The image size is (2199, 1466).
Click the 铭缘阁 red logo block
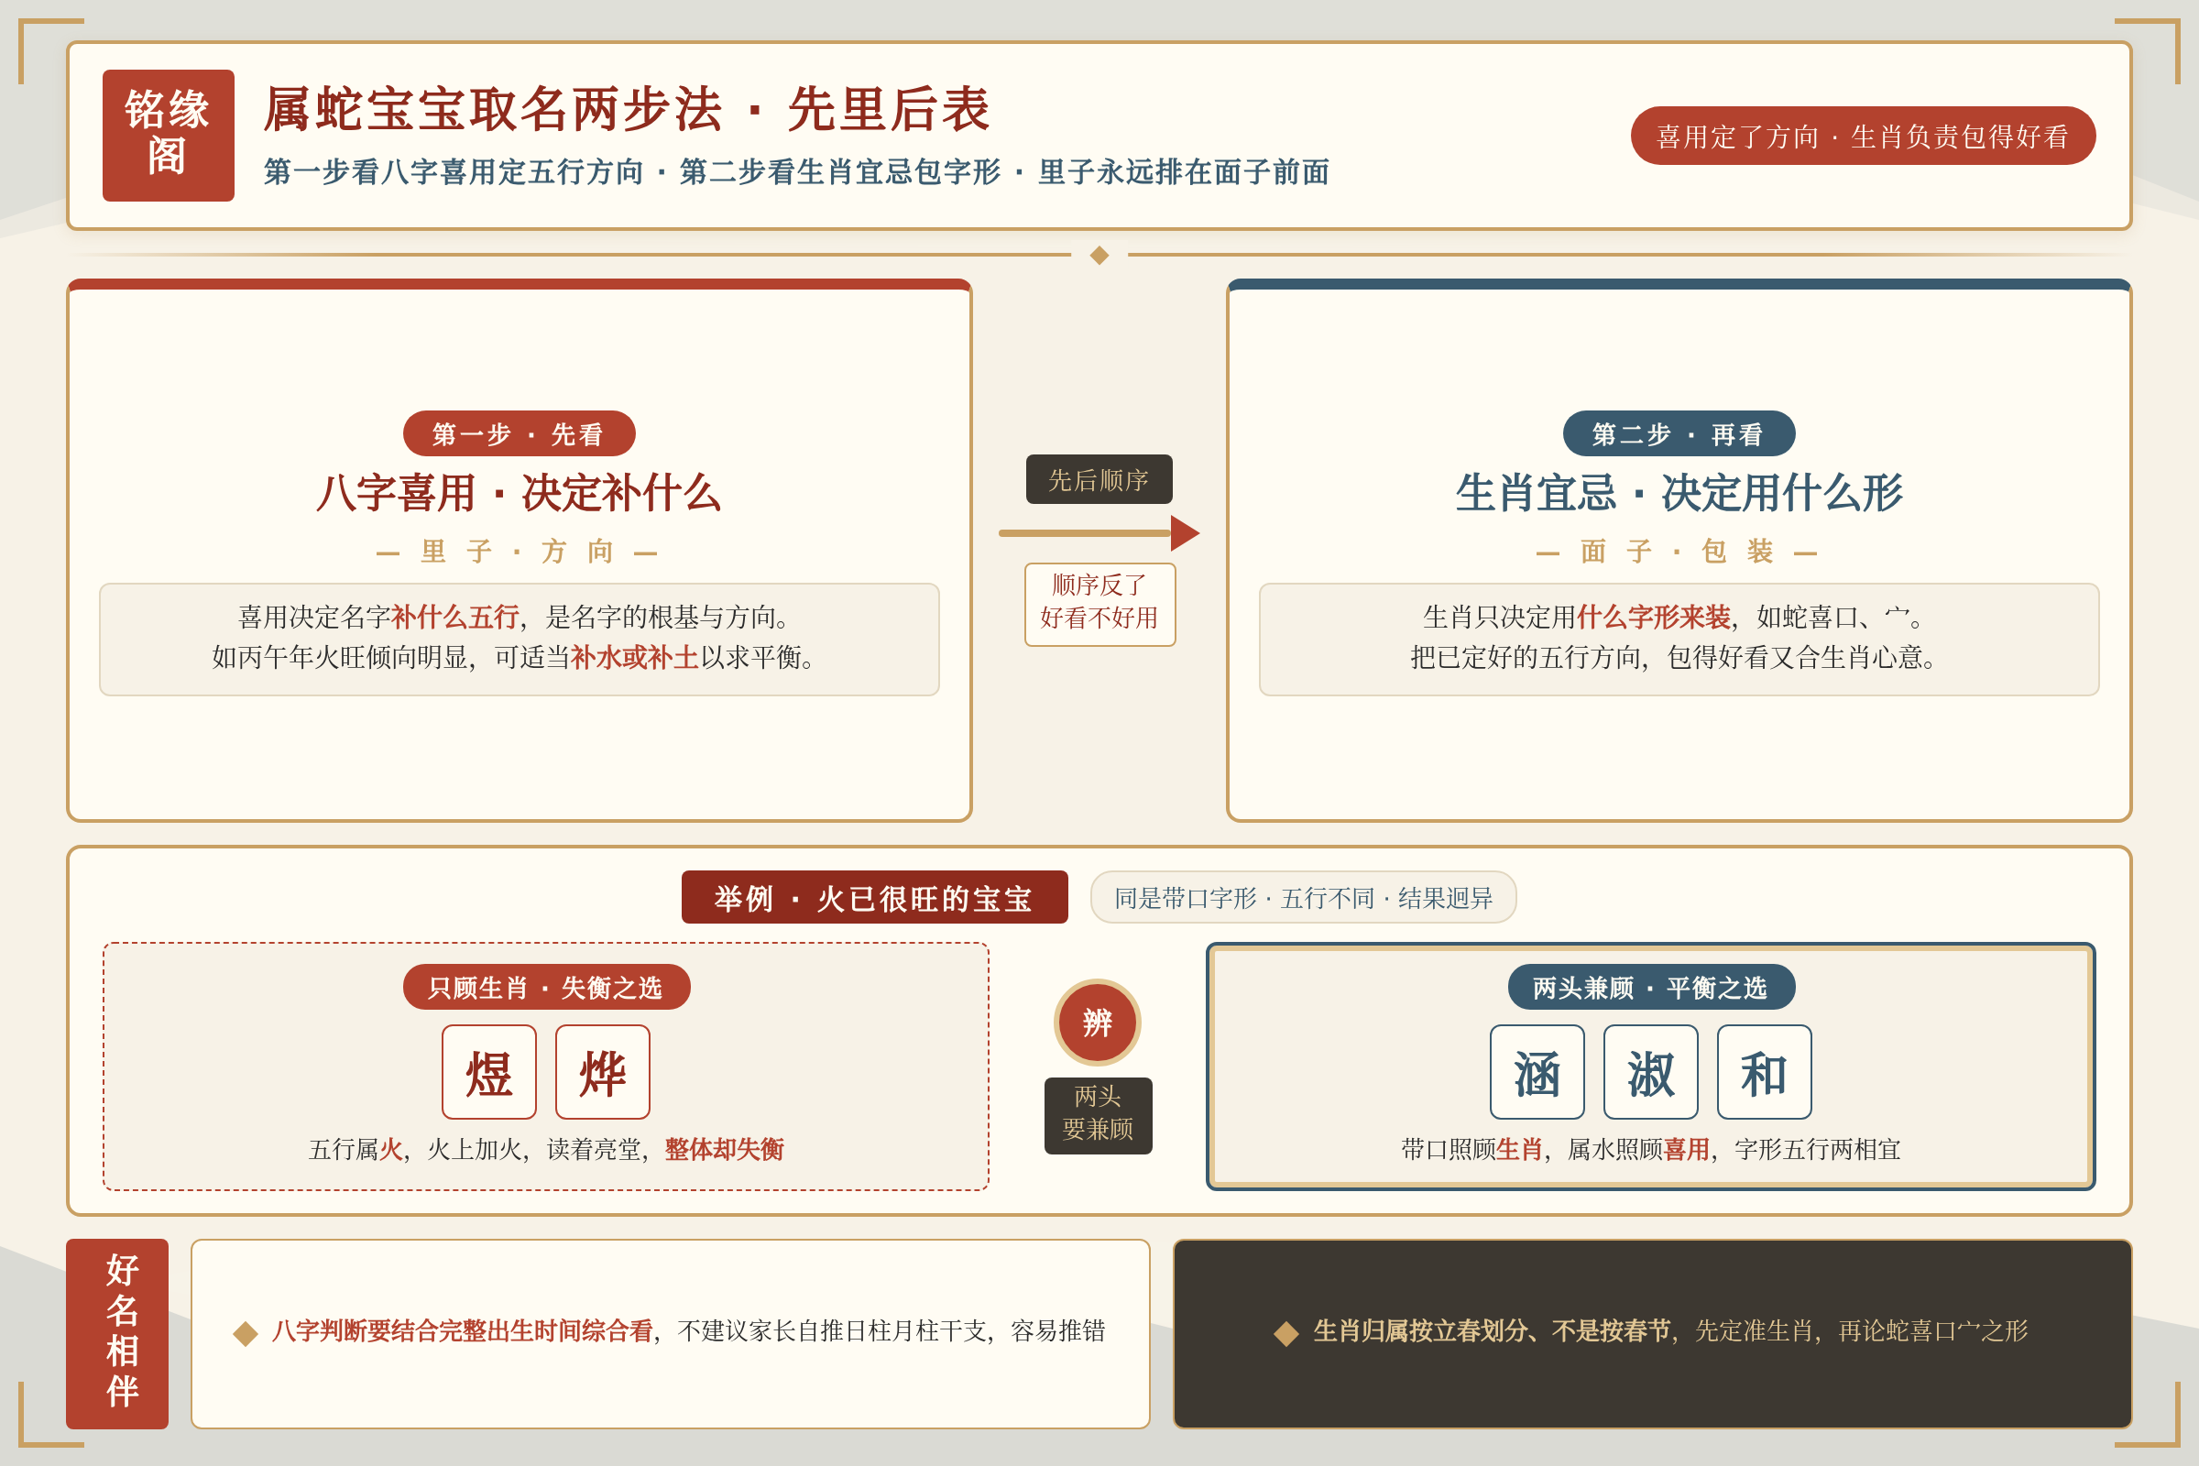point(169,136)
